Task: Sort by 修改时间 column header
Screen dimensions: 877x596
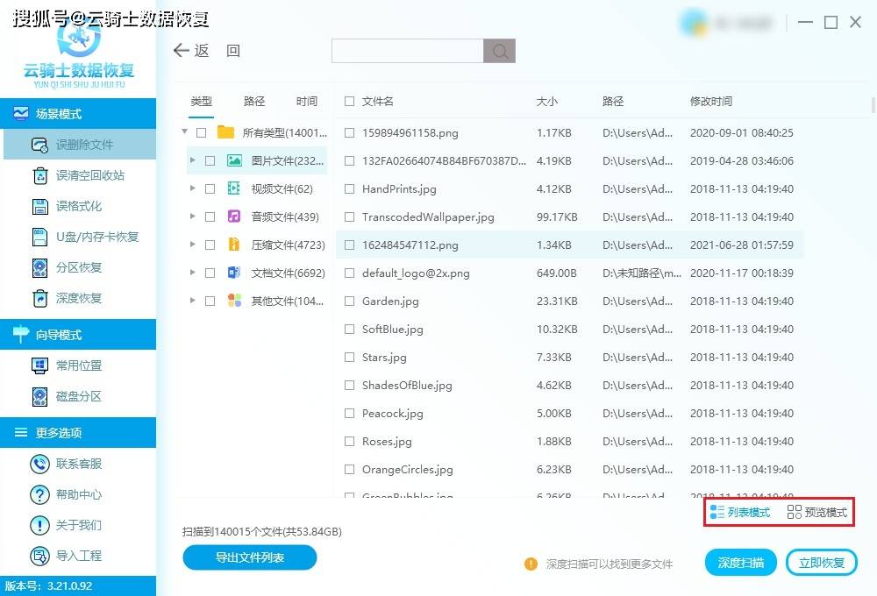Action: click(x=711, y=101)
